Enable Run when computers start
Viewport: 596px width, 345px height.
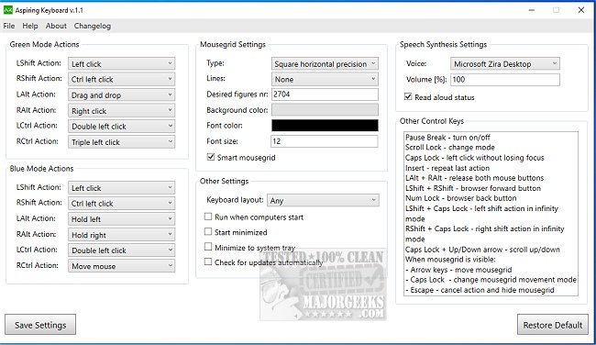(x=208, y=217)
